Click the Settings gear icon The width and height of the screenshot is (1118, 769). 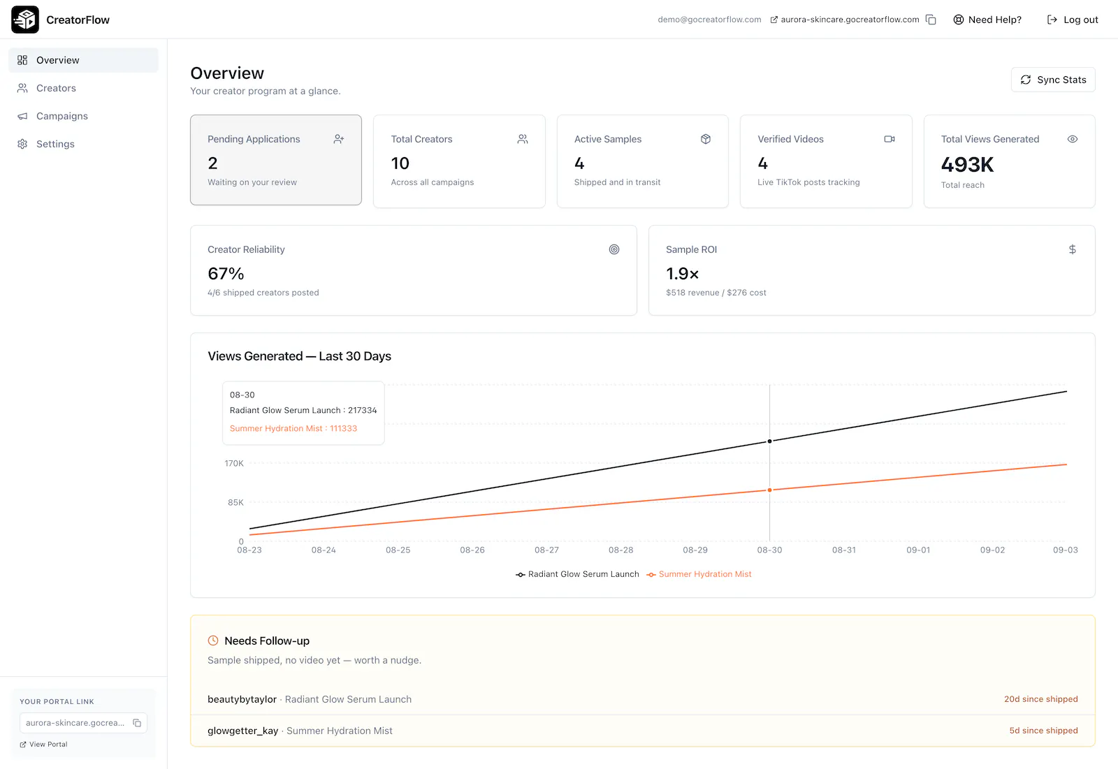tap(22, 144)
